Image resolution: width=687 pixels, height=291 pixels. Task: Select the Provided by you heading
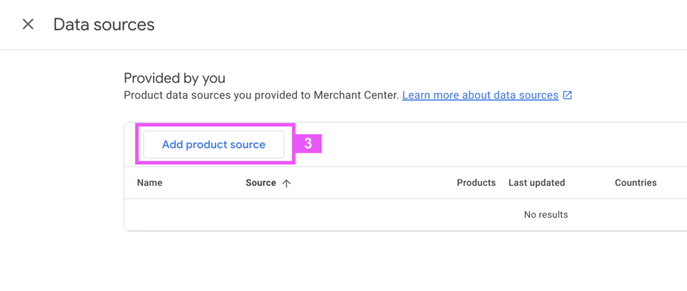pos(174,78)
